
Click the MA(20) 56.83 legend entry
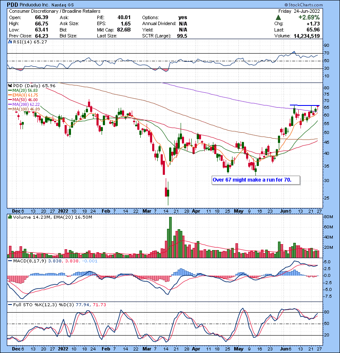pyautogui.click(x=23, y=90)
